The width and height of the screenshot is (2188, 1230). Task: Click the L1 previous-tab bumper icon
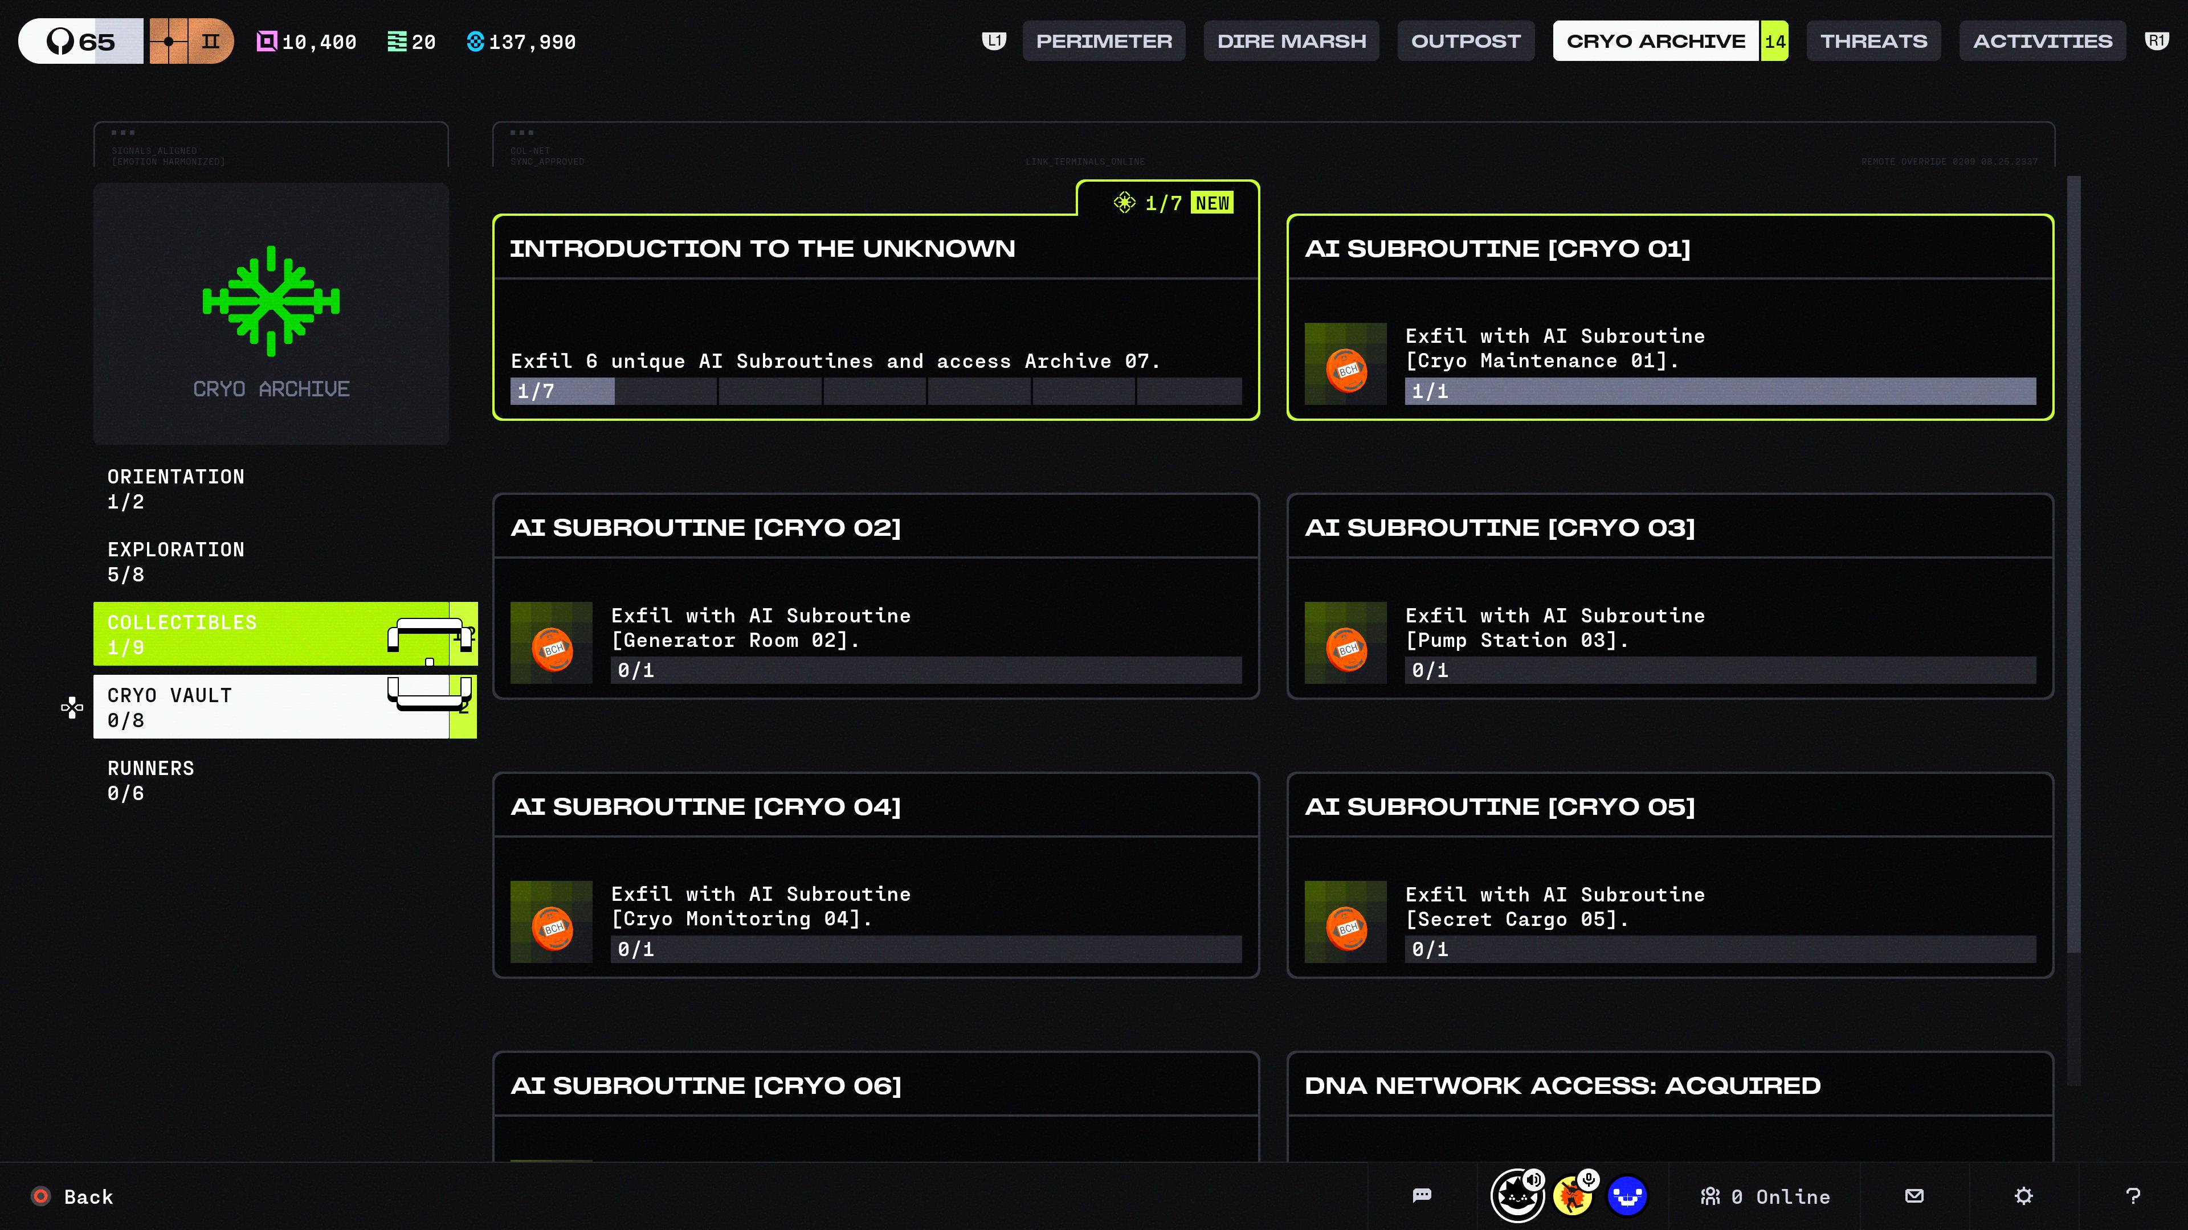click(x=995, y=41)
